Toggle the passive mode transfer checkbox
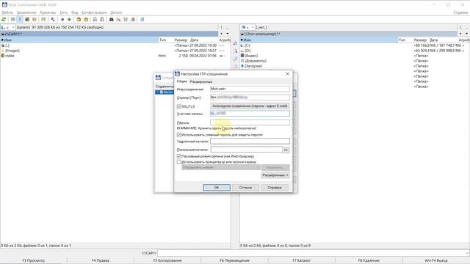Viewport: 470px width, 264px height. [x=179, y=156]
